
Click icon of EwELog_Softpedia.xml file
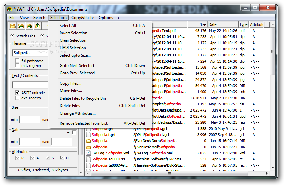click(x=88, y=153)
